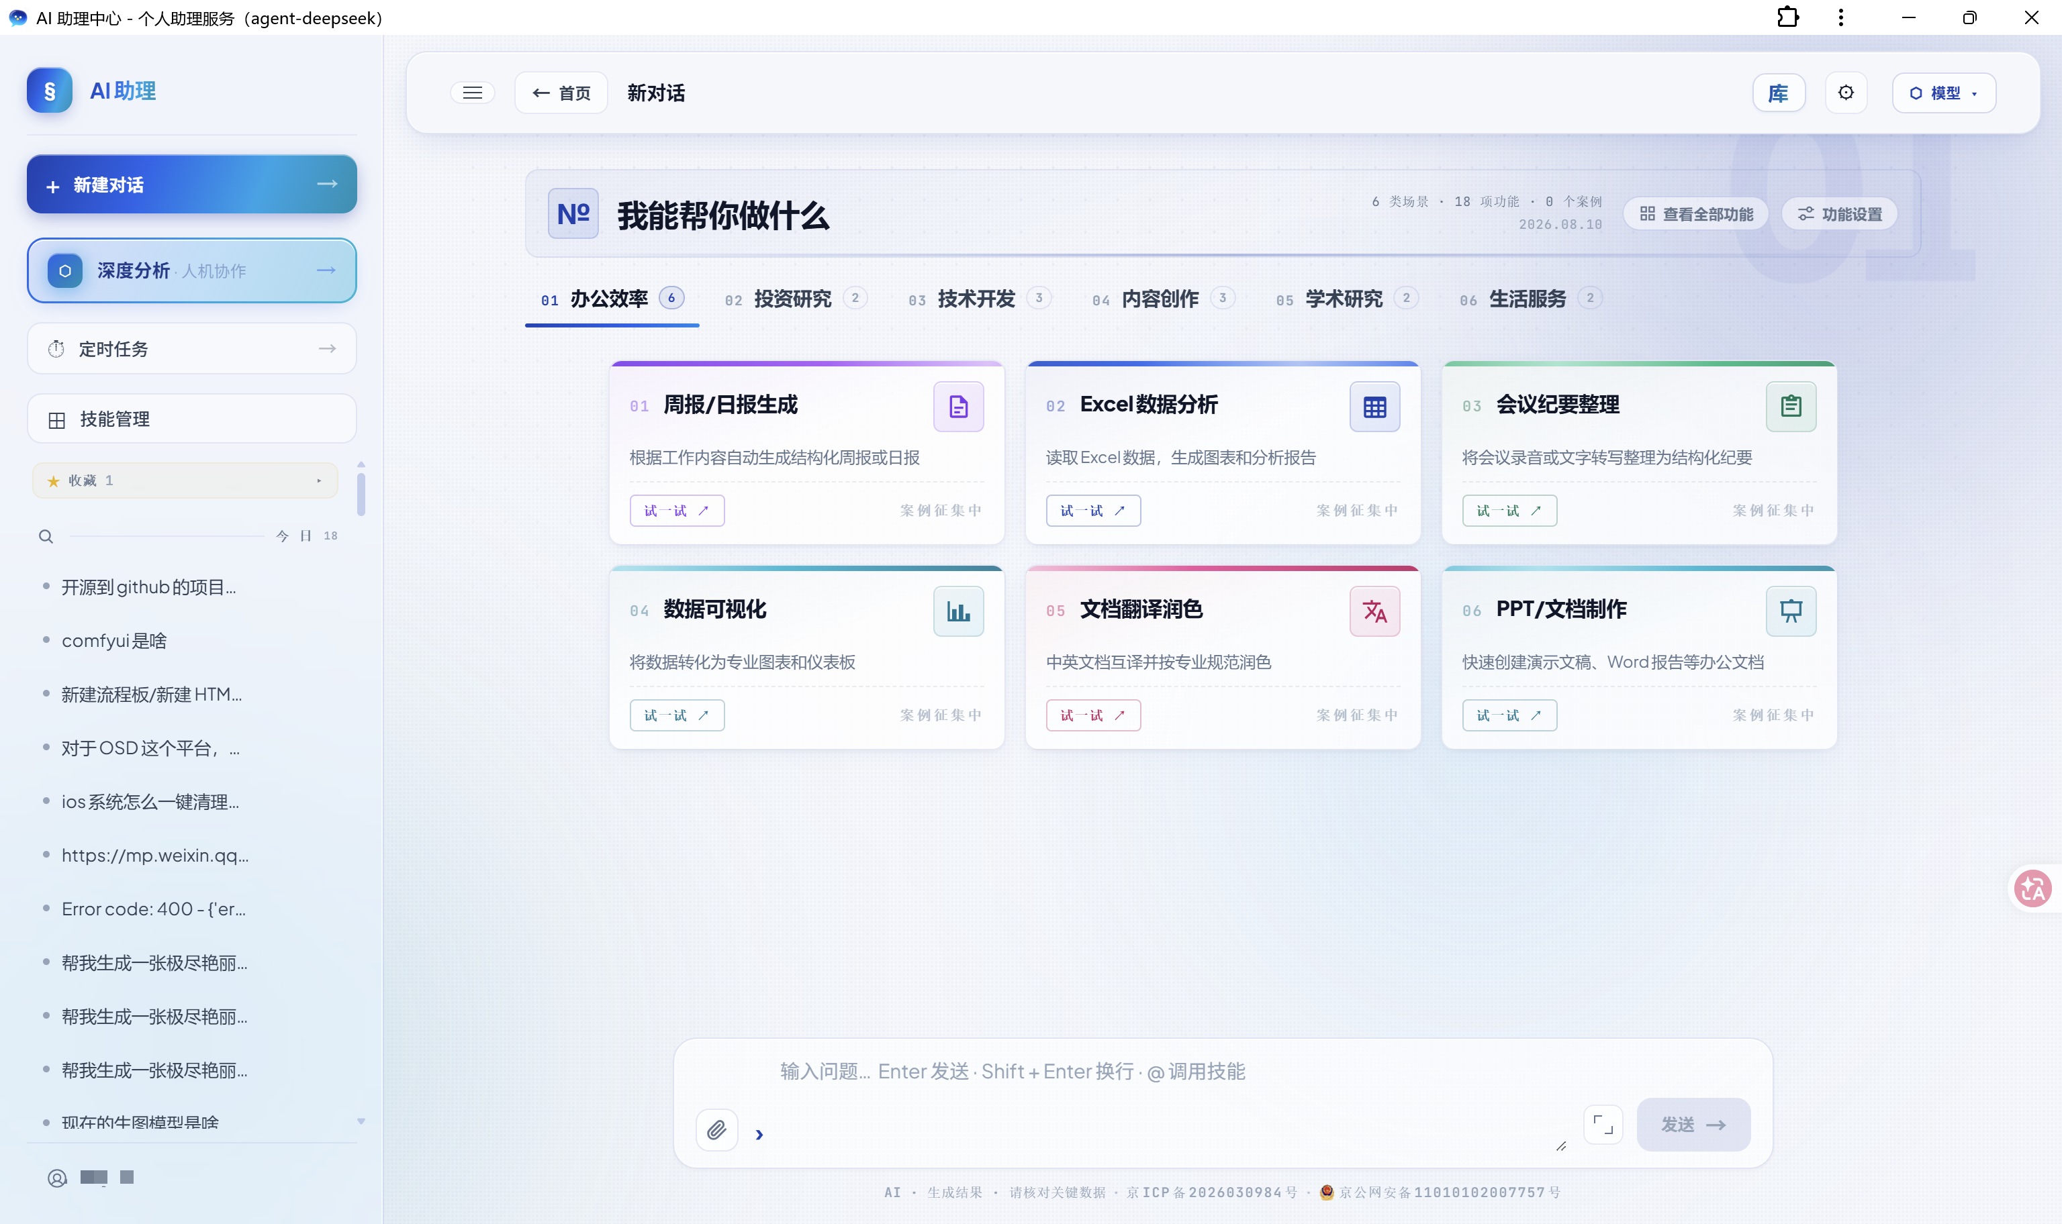The height and width of the screenshot is (1224, 2062).
Task: Click the PPT presentation board icon
Action: coord(1791,611)
